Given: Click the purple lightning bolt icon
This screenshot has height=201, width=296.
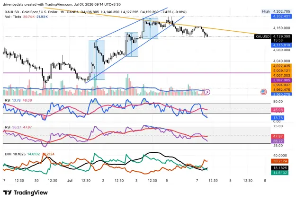Looking at the screenshot, I should point(207,92).
